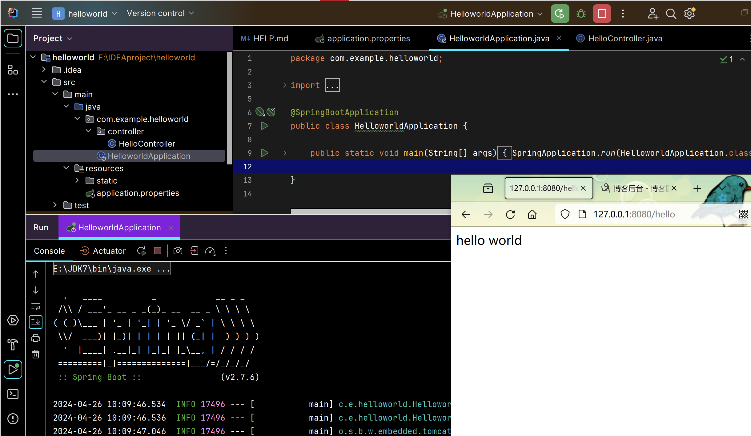Stop the running HelloworldApplication with red square

602,14
